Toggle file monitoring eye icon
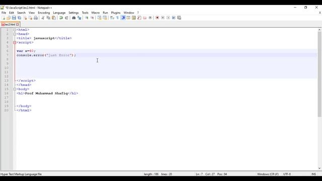 pos(150,18)
